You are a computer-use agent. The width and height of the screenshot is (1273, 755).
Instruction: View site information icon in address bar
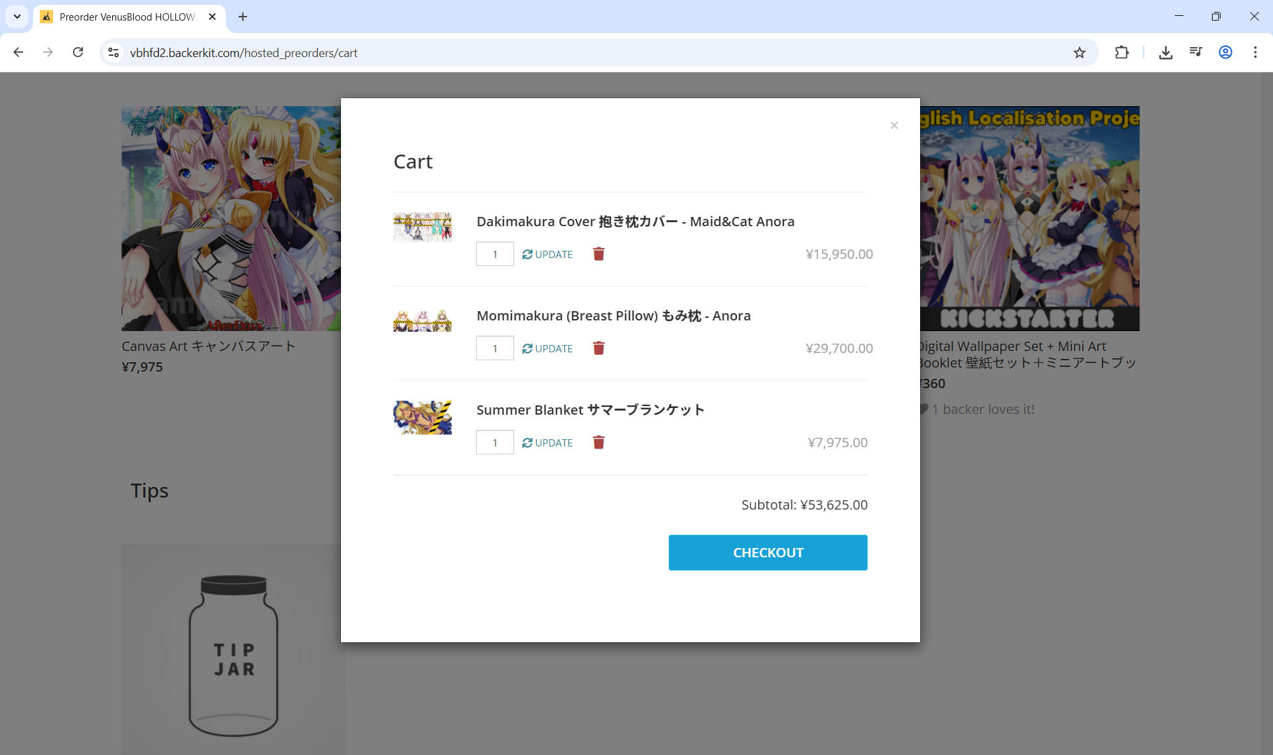click(113, 52)
